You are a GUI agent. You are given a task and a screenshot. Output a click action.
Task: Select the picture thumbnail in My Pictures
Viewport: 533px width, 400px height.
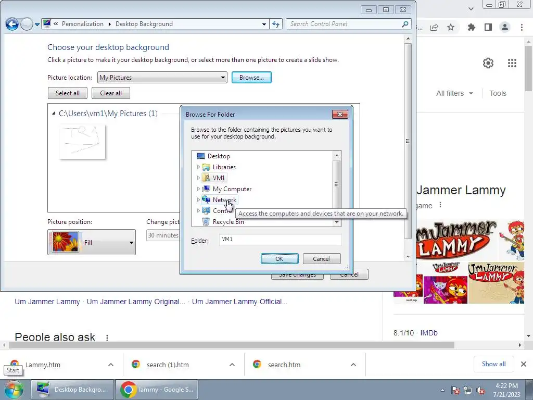coord(82,142)
